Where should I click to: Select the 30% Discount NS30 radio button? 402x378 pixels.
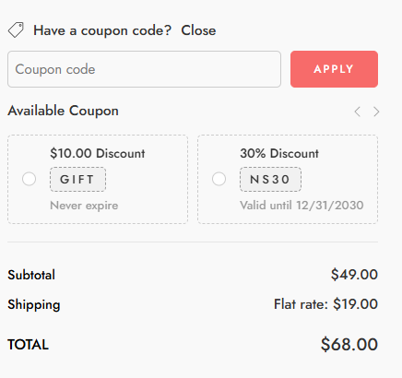[219, 179]
